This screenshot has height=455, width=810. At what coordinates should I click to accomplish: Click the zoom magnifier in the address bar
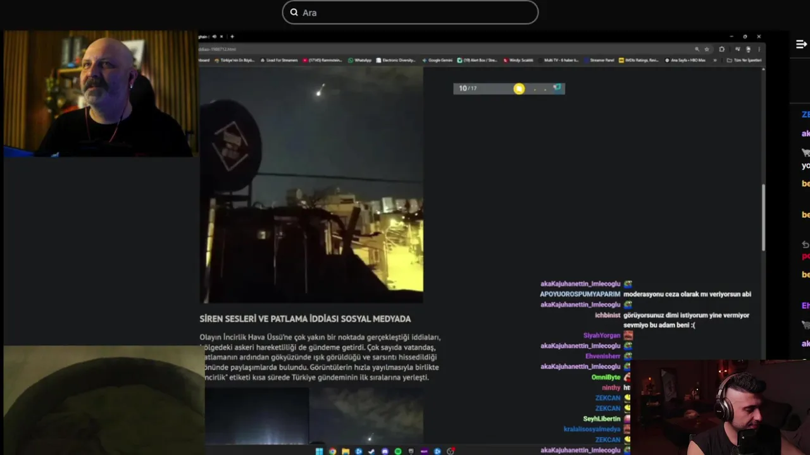[x=697, y=49]
